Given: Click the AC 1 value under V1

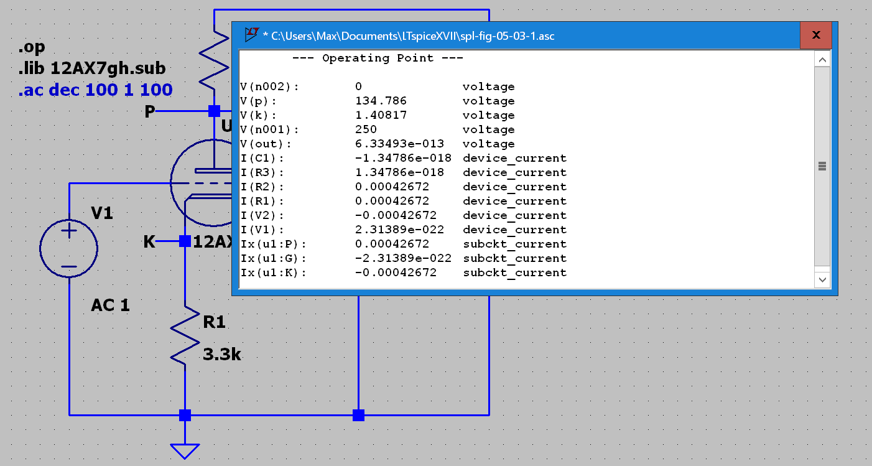Looking at the screenshot, I should [x=110, y=305].
